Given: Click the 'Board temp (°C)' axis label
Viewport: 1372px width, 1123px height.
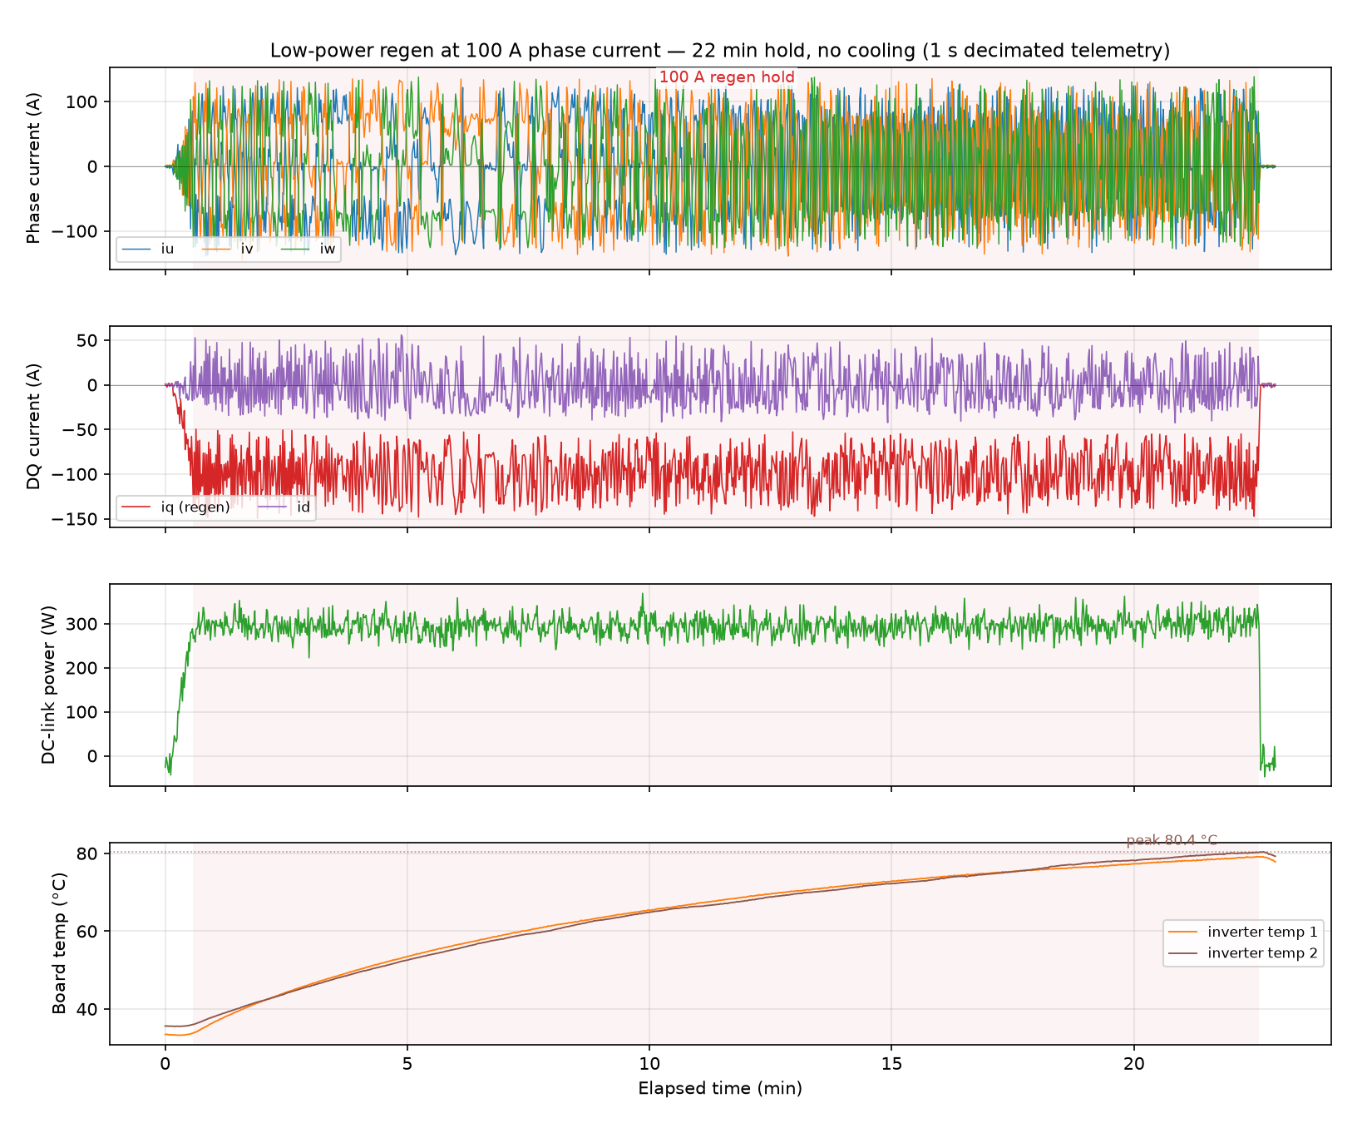Looking at the screenshot, I should 59,943.
